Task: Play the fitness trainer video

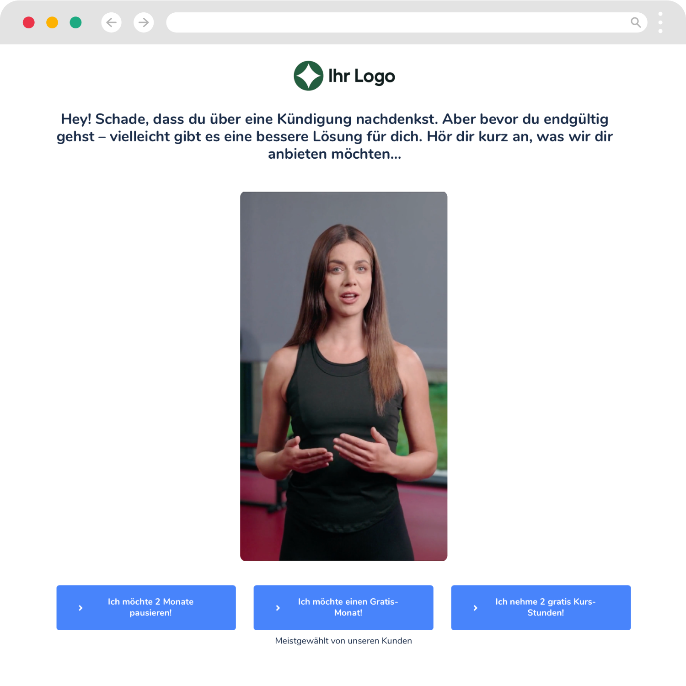Action: 343,376
